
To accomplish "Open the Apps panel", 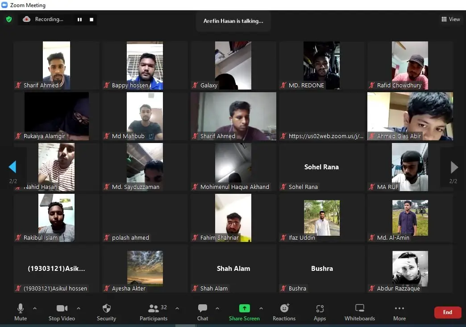I will tap(320, 312).
